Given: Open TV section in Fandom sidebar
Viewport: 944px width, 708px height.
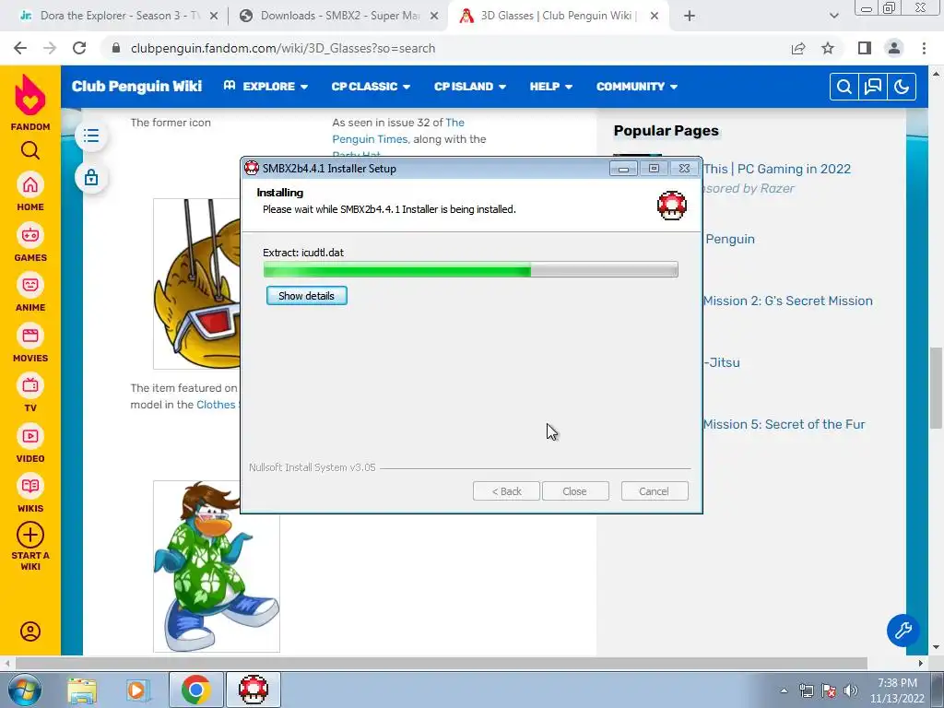Looking at the screenshot, I should click(x=30, y=385).
